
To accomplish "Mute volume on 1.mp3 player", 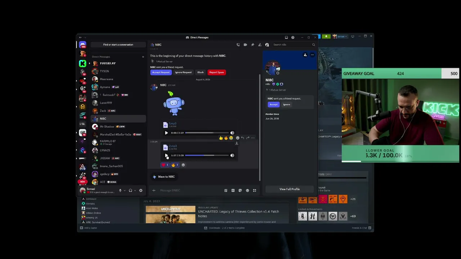I will [232, 133].
